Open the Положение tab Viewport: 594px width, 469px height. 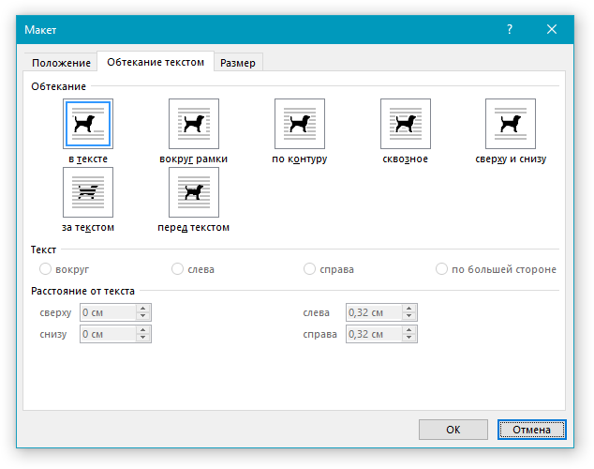[x=61, y=63]
